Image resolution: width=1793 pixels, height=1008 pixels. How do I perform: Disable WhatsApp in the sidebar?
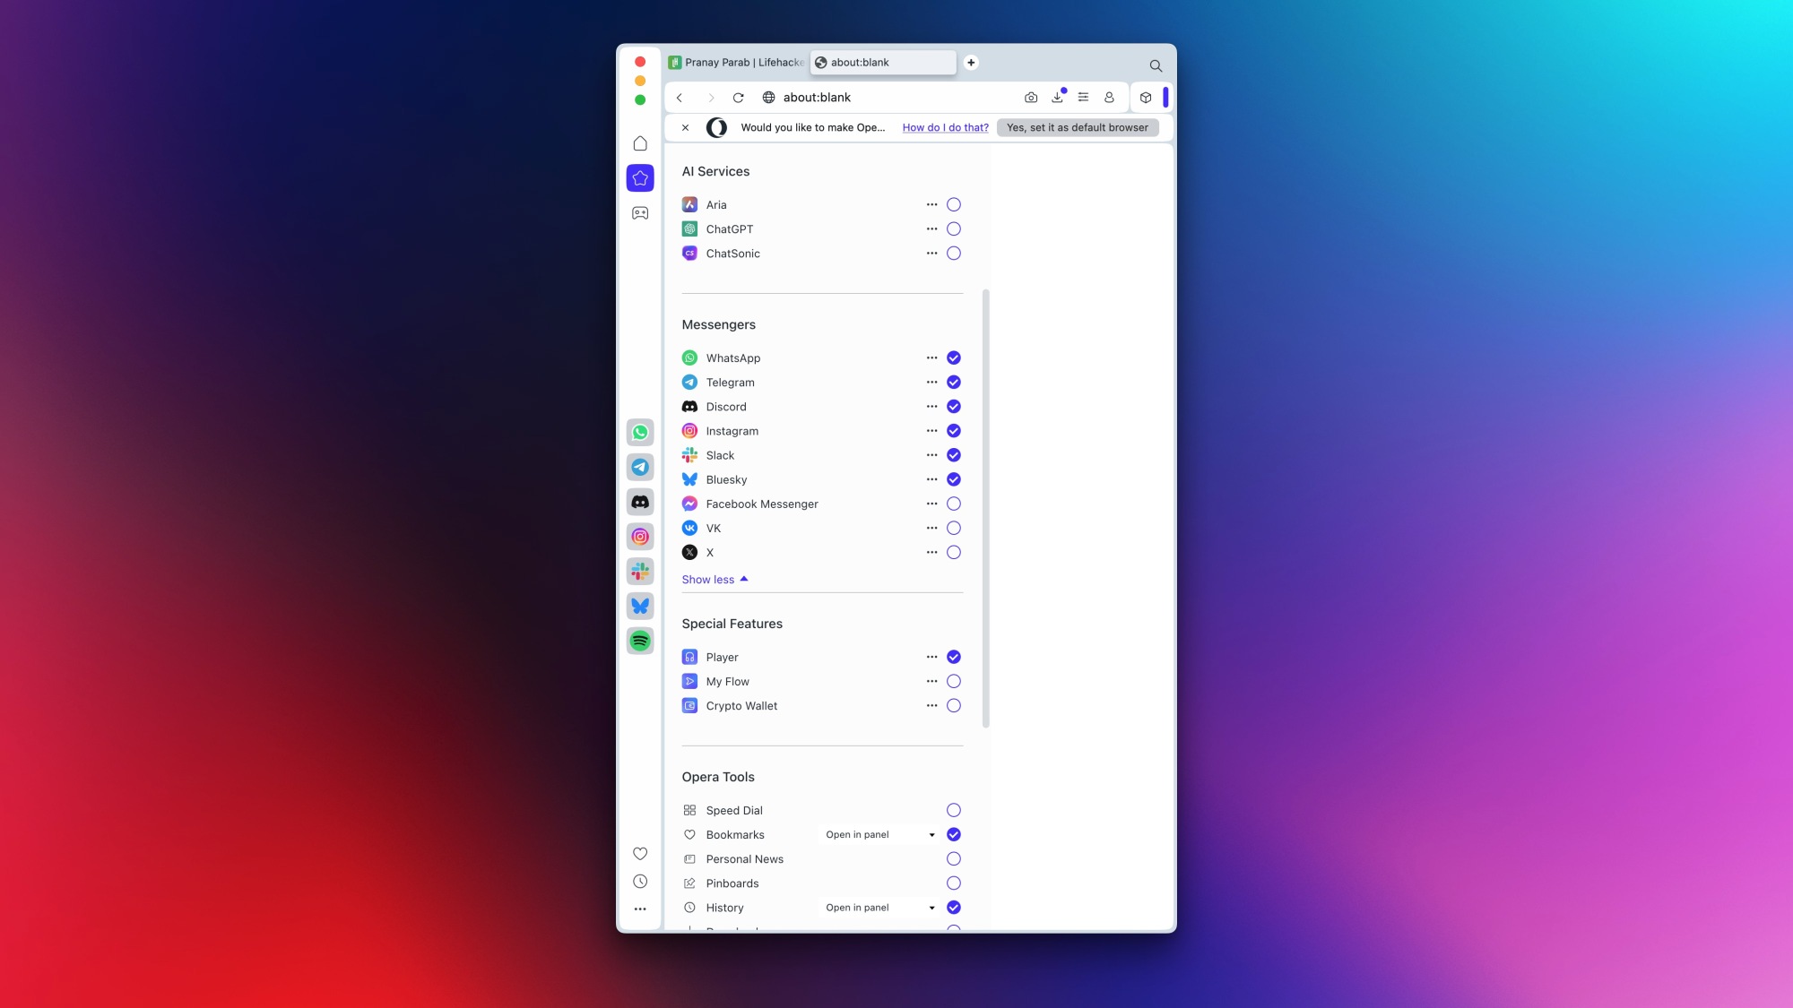point(954,358)
